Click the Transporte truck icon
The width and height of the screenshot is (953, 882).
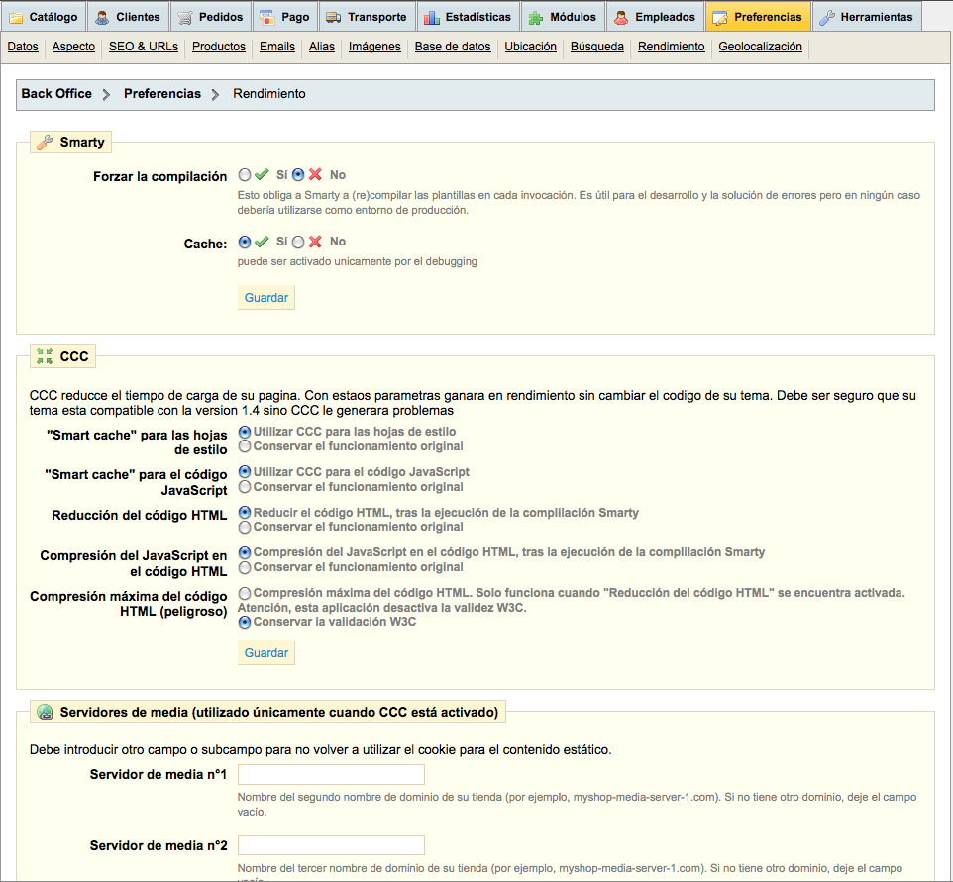pyautogui.click(x=334, y=17)
